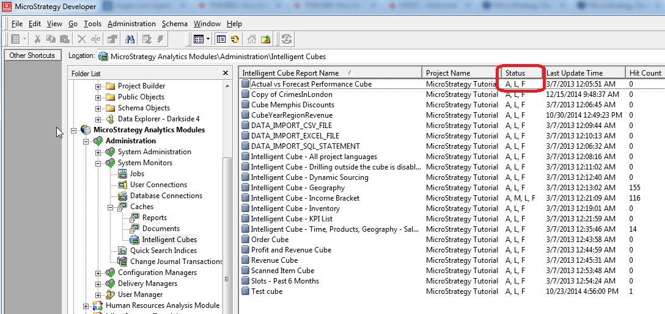Toggle the Folder List pane icon
Screen dimensions: 665x314
pos(221,39)
